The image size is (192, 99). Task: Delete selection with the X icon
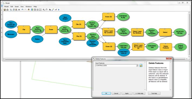19,10
